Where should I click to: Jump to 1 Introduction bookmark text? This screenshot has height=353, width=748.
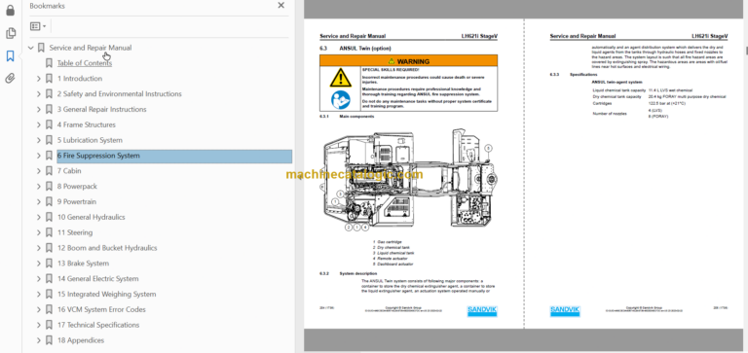tap(80, 79)
